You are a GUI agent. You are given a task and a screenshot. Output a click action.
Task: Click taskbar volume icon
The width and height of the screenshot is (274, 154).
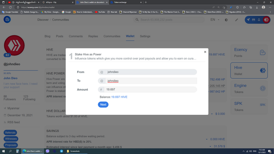coord(250,151)
